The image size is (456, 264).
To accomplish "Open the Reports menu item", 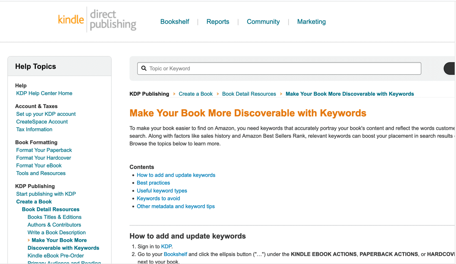I will [x=218, y=22].
